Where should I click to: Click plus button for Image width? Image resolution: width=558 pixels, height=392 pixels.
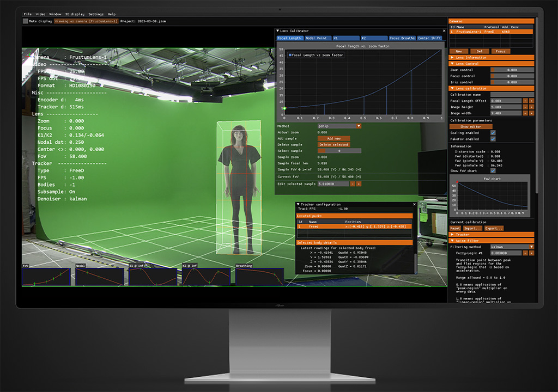click(531, 113)
